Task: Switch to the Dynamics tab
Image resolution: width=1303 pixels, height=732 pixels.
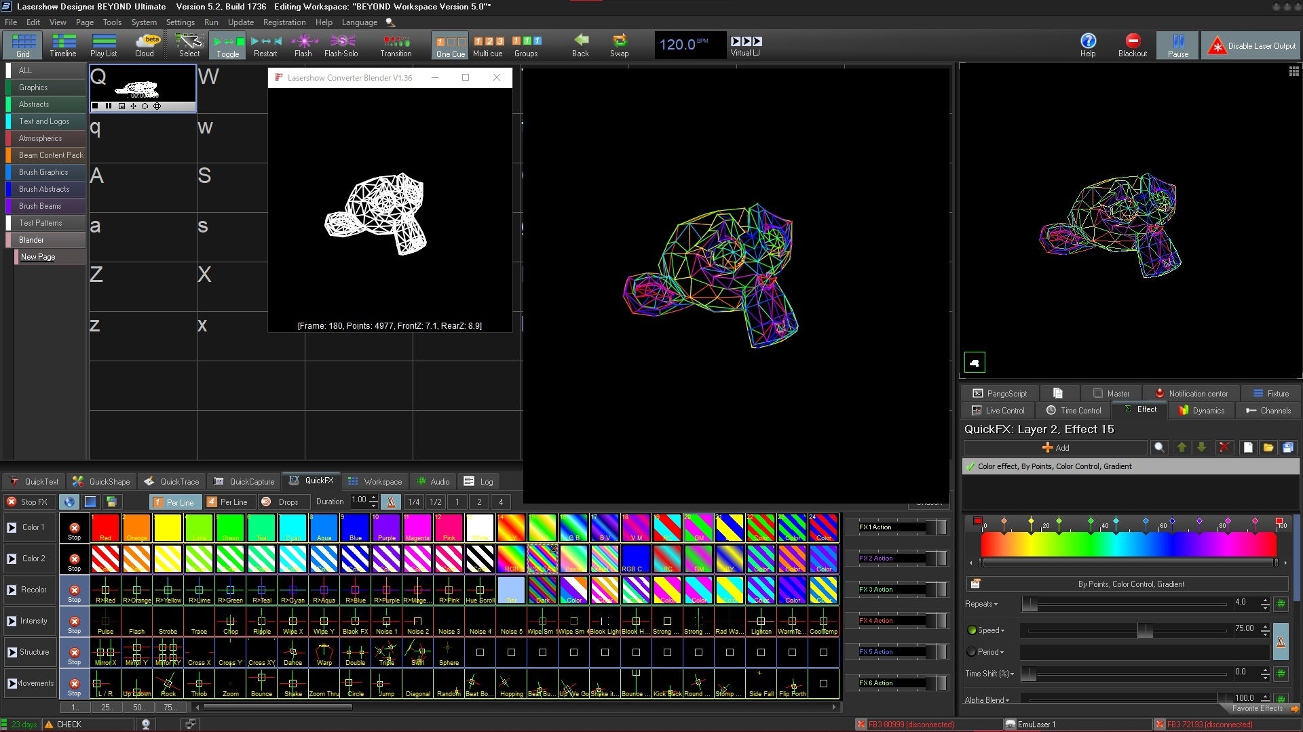Action: tap(1201, 411)
